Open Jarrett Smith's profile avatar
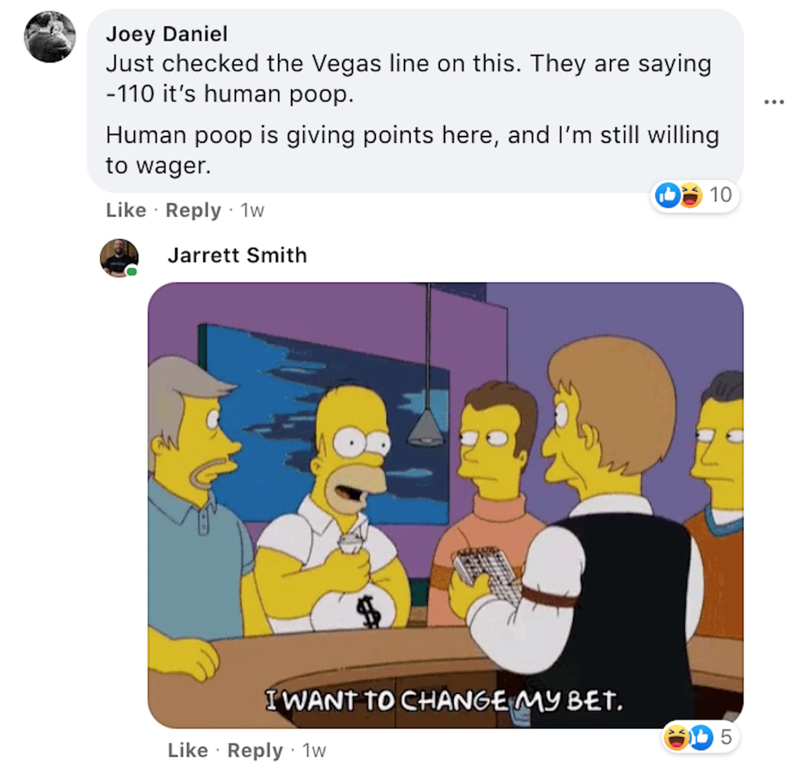The width and height of the screenshot is (809, 768). tap(119, 258)
